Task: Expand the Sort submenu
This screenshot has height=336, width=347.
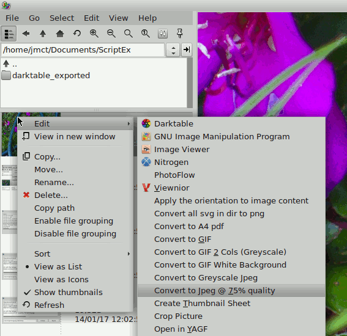Action: pyautogui.click(x=75, y=254)
